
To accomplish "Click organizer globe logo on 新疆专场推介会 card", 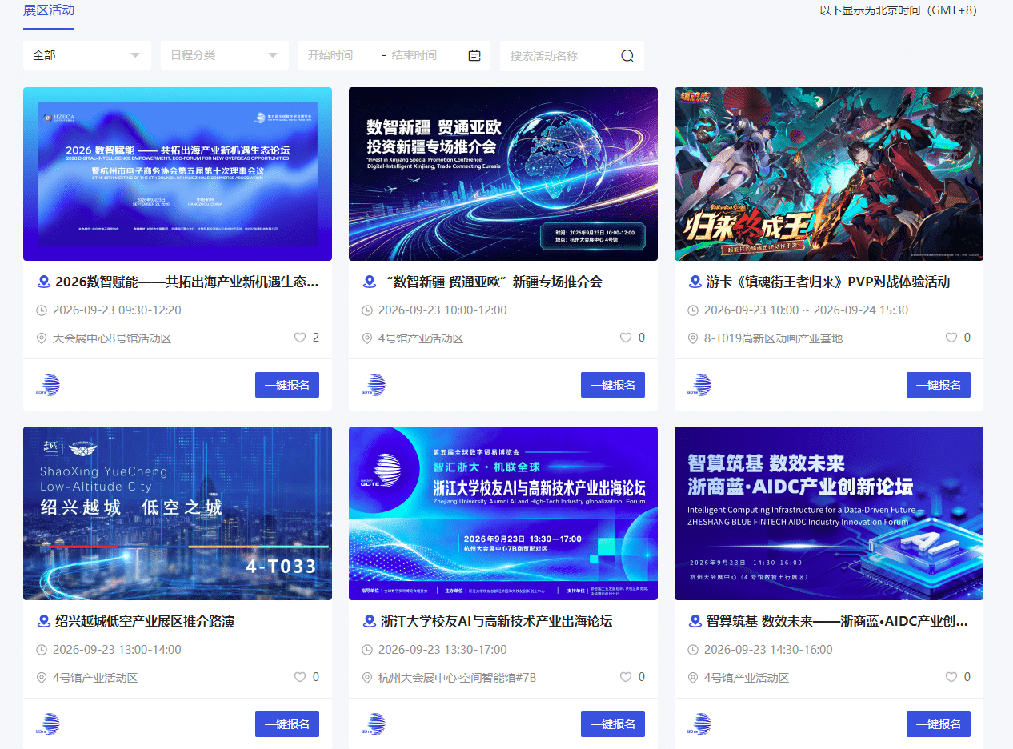I will [374, 385].
